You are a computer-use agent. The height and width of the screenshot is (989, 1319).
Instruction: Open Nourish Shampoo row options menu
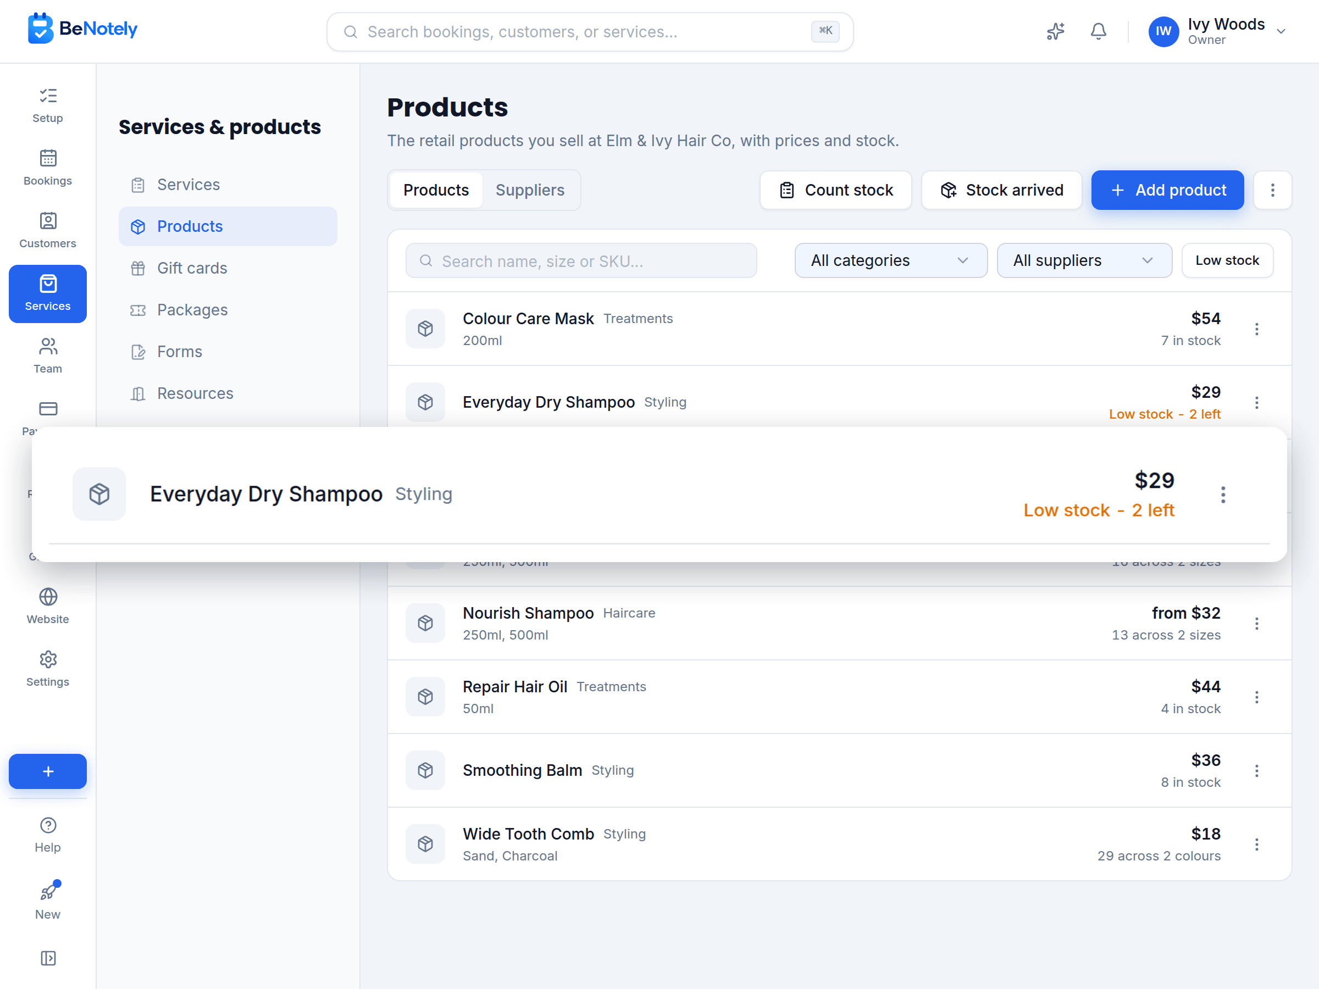pos(1256,624)
